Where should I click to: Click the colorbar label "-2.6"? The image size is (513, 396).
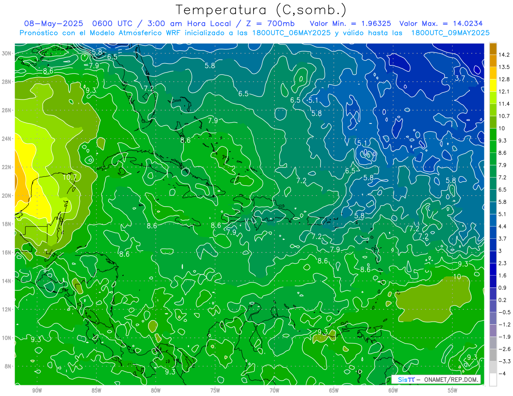click(504, 349)
